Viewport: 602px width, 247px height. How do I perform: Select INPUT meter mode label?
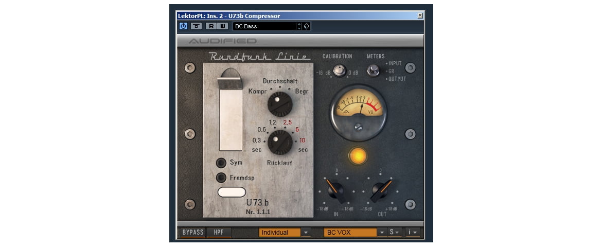pos(395,63)
